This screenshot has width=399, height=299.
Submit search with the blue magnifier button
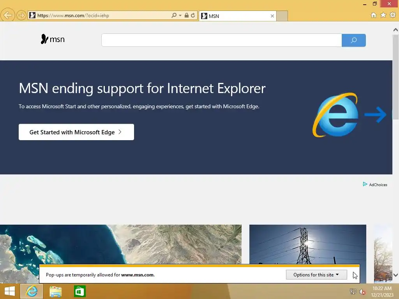pos(354,40)
